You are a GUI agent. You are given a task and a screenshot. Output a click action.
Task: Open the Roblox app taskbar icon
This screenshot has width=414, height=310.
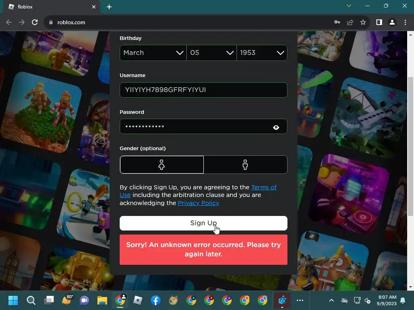pyautogui.click(x=138, y=300)
